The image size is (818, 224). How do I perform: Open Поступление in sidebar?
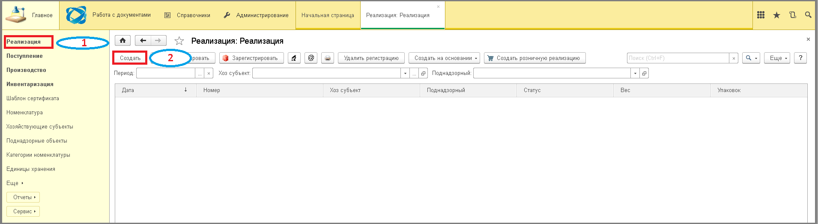[x=24, y=56]
